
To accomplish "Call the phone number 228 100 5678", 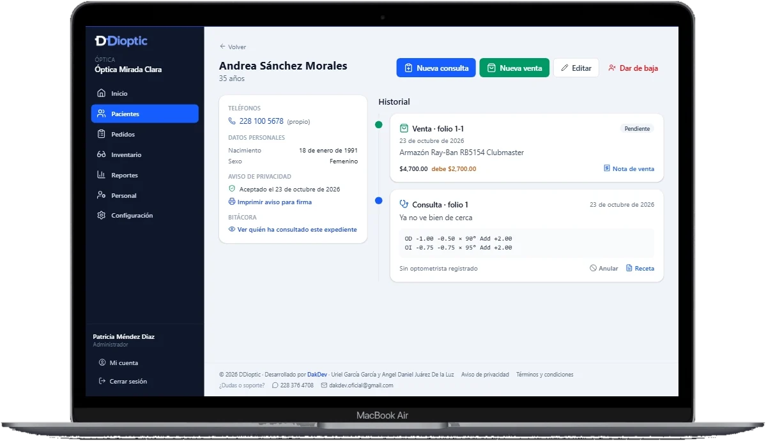I will [261, 121].
